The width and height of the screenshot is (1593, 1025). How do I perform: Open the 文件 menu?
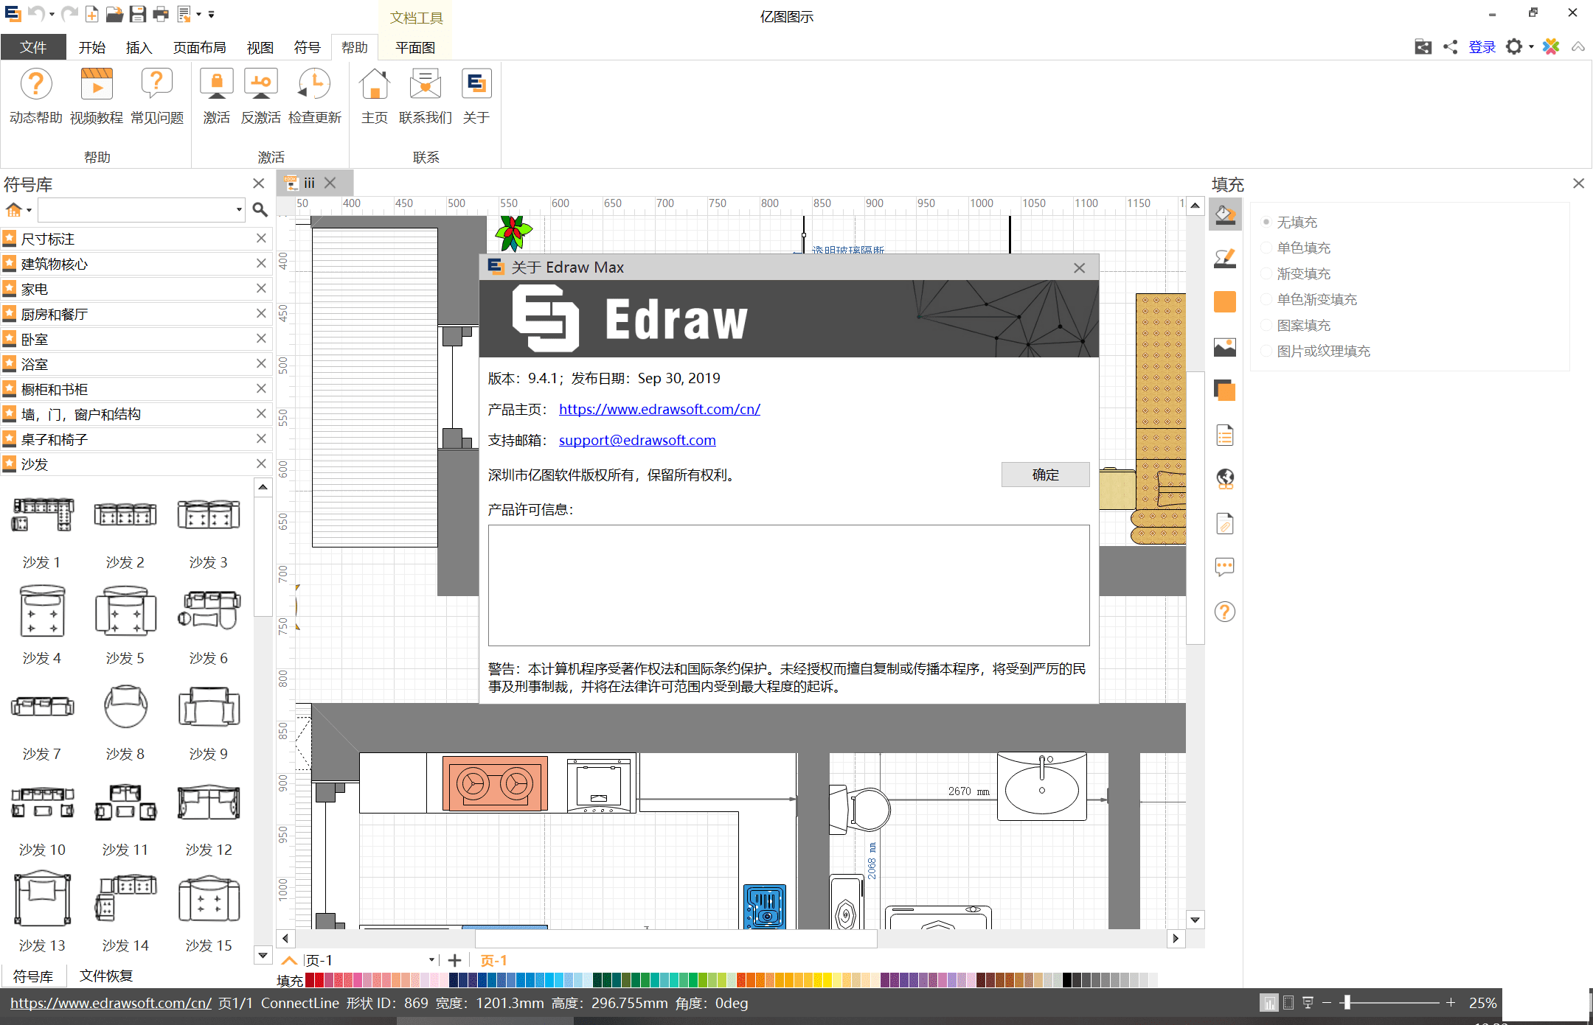pyautogui.click(x=33, y=47)
